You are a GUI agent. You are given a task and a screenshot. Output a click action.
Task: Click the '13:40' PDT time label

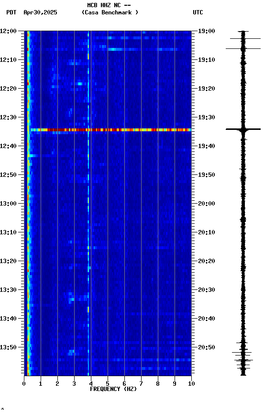coord(8,319)
